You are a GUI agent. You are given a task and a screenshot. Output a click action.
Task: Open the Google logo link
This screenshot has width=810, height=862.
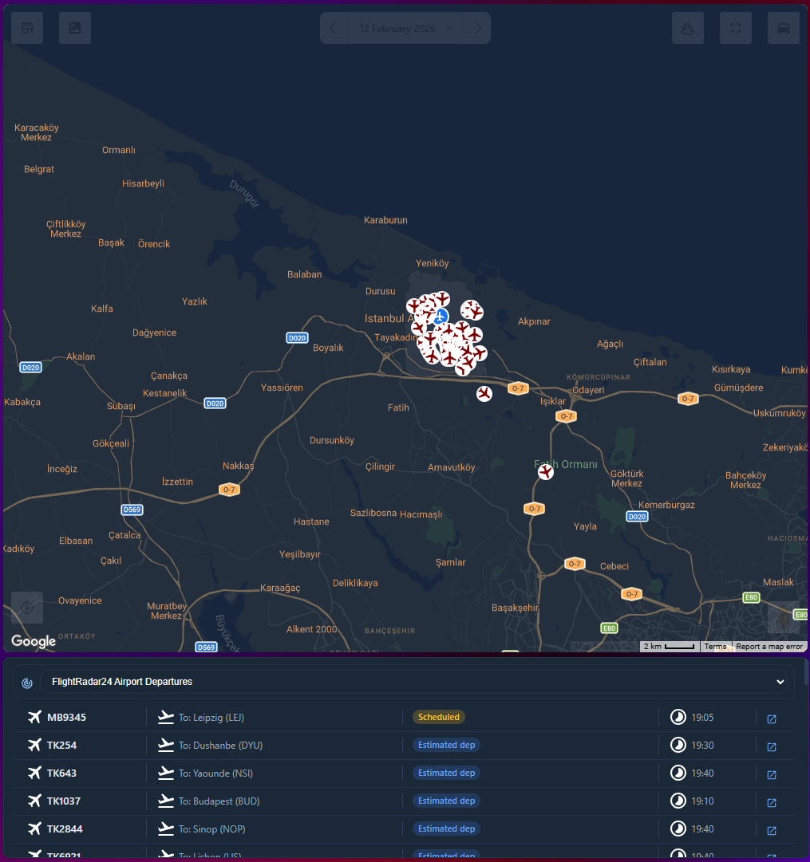click(x=34, y=641)
